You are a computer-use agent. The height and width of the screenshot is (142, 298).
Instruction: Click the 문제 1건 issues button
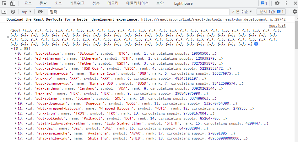point(271,12)
